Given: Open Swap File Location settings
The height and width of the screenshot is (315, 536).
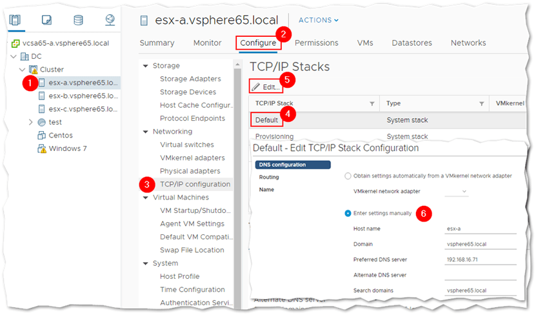Looking at the screenshot, I should 192,250.
